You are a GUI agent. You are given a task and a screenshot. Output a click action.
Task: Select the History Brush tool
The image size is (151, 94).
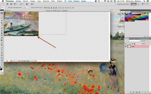point(2,35)
